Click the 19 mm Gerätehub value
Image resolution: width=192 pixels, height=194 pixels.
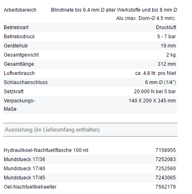(x=168, y=46)
